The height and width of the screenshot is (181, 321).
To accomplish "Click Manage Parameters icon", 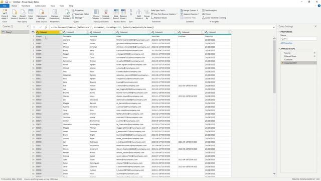I will 55,12.
